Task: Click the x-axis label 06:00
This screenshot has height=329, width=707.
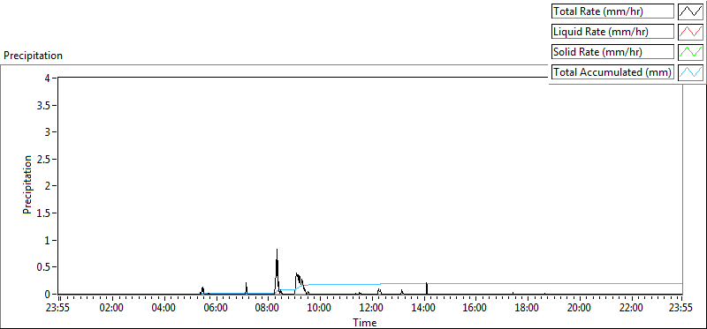Action: click(x=215, y=308)
